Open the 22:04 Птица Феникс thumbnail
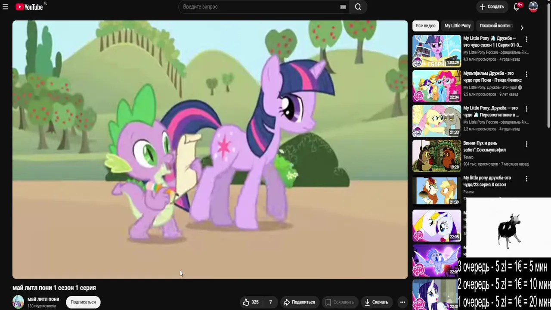 pos(436,86)
